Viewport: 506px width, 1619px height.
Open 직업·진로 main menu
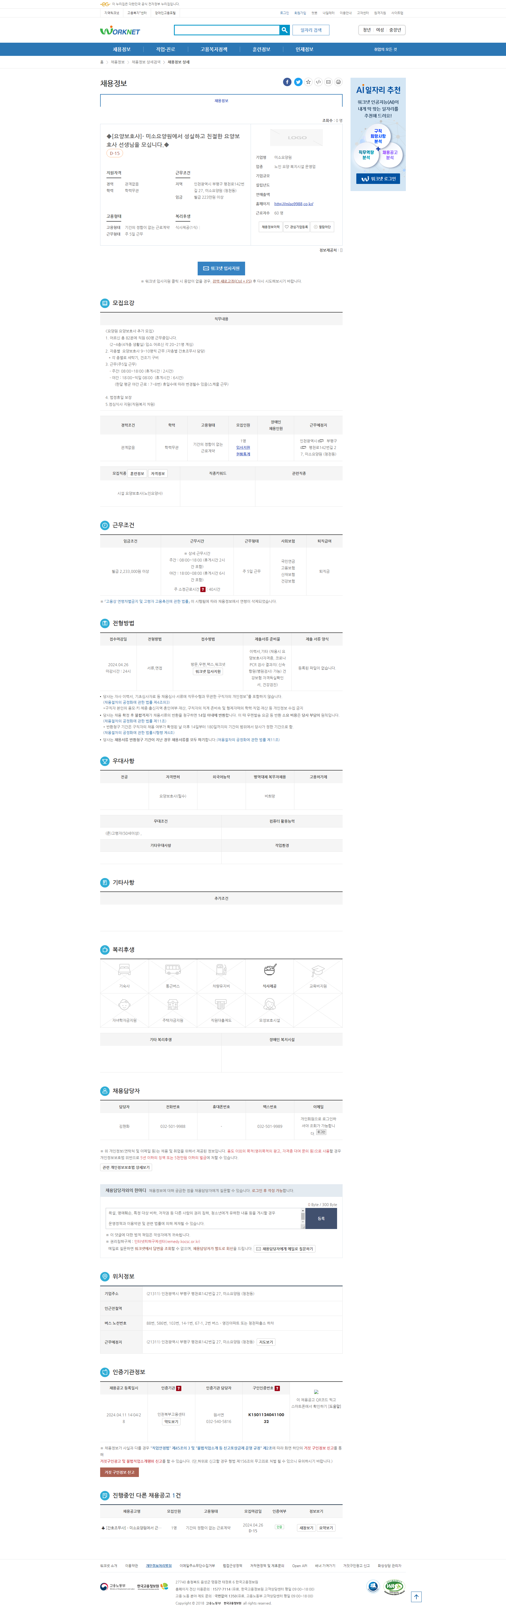click(165, 50)
